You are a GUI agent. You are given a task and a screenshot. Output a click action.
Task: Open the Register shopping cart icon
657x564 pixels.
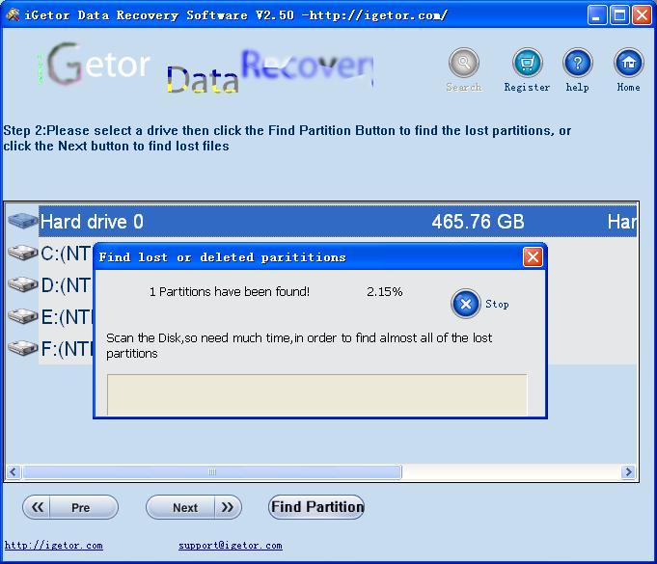click(x=527, y=63)
